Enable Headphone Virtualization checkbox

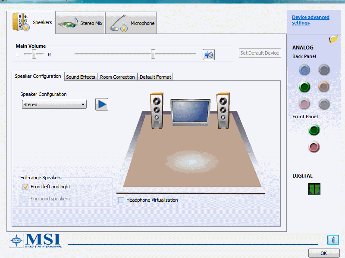point(121,200)
